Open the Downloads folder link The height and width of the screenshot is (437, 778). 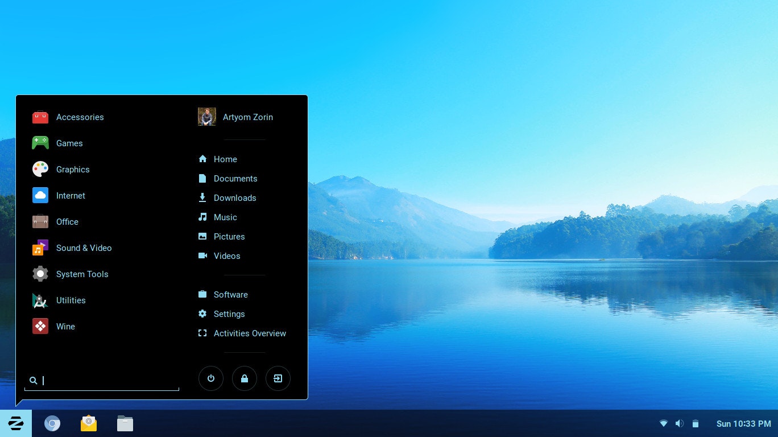(235, 197)
